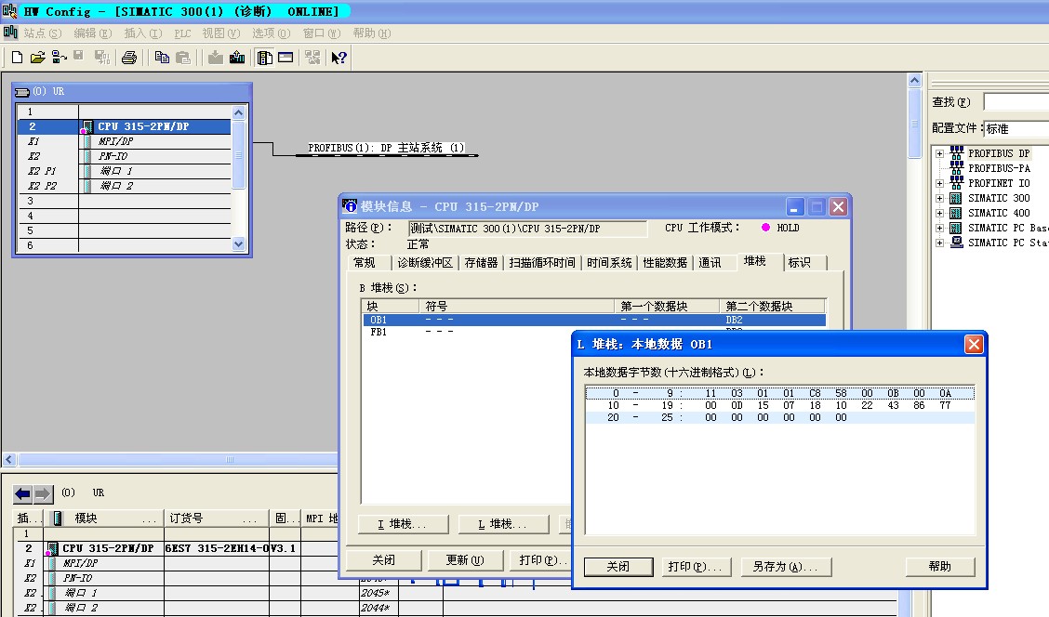Click 打印(P)... in L stack dialog
The width and height of the screenshot is (1049, 617).
tap(696, 567)
